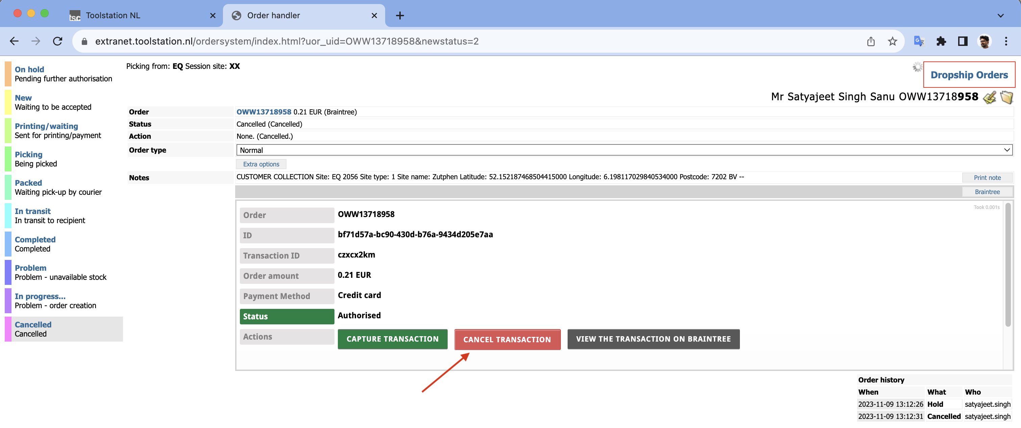Click the Braintree panel scrollbar
Viewport: 1021px width, 428px height.
point(1007,265)
